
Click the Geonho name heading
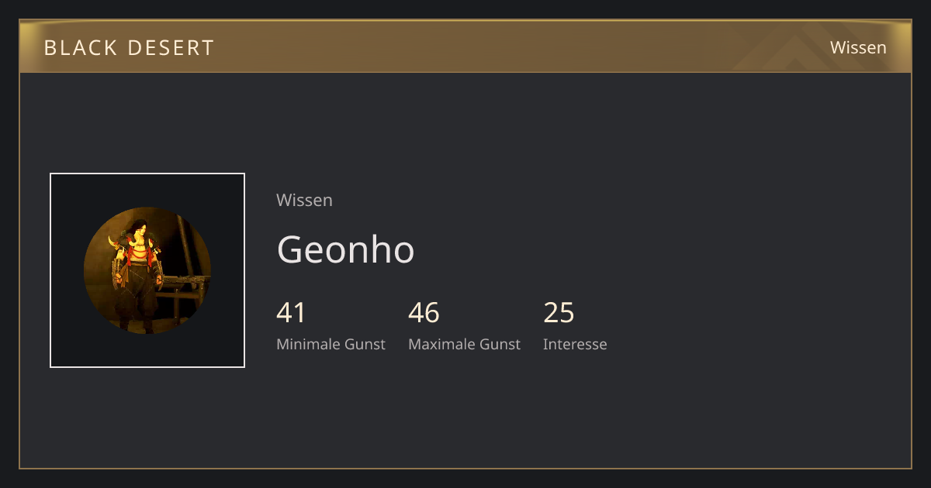tap(345, 249)
